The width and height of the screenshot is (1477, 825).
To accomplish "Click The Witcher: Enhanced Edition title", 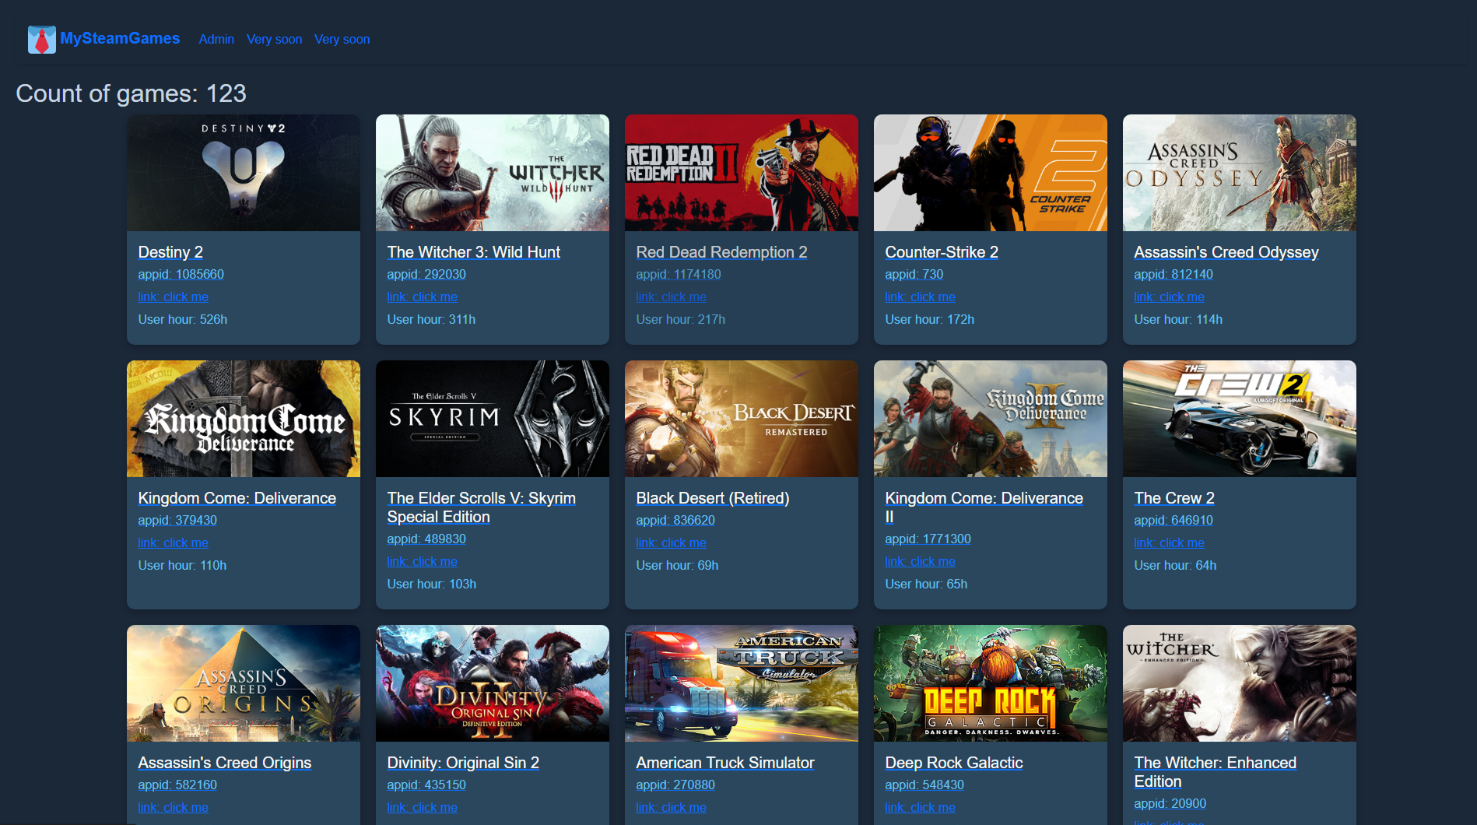I will 1215,772.
